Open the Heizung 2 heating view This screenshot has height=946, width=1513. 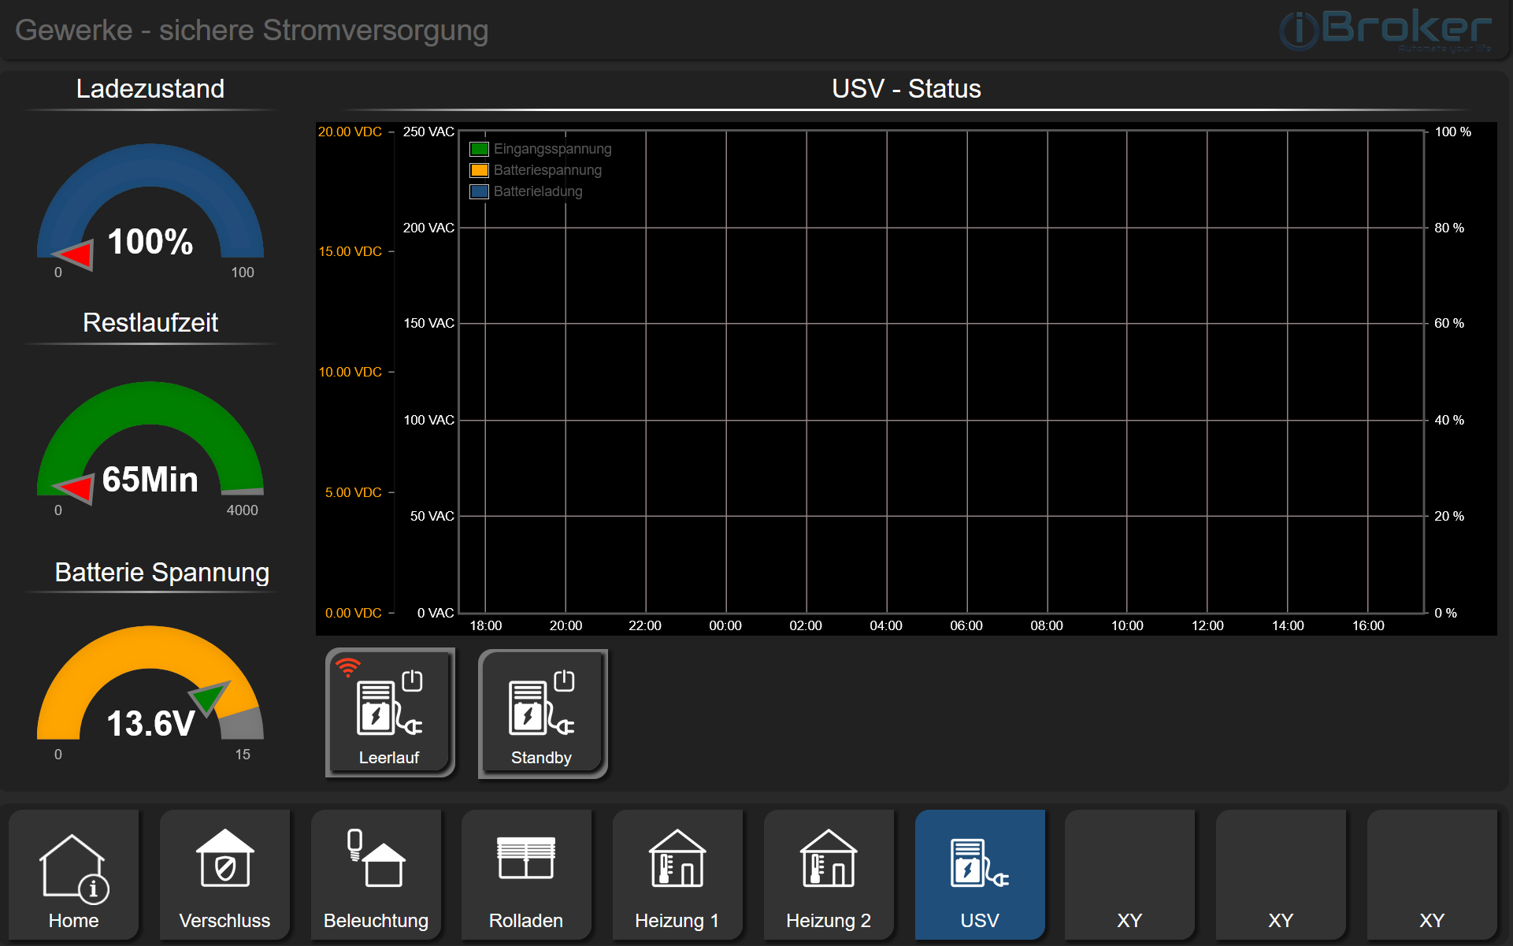tap(828, 874)
